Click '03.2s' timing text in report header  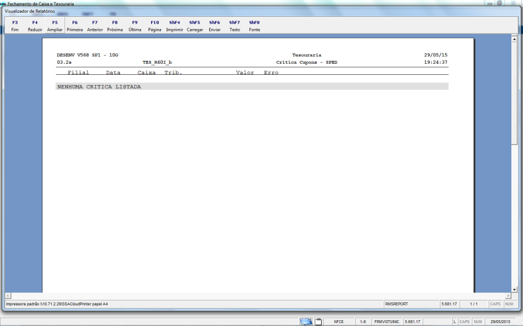pyautogui.click(x=64, y=62)
